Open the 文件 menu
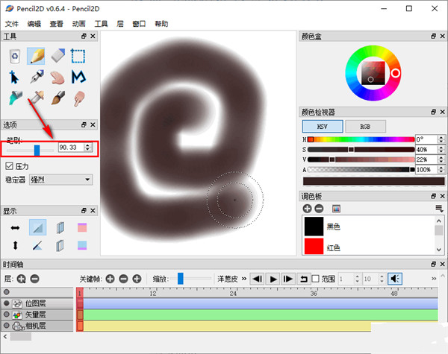Image resolution: width=448 pixels, height=354 pixels. (11, 24)
